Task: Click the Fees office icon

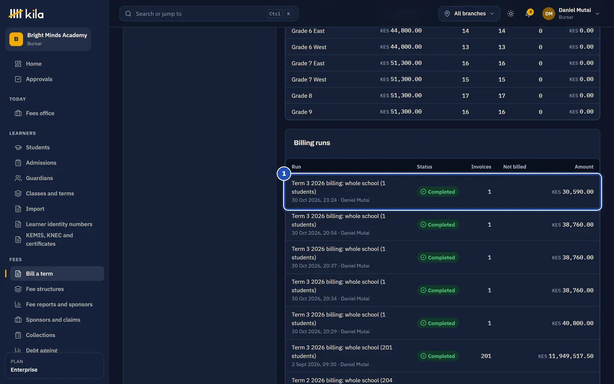Action: (18, 113)
